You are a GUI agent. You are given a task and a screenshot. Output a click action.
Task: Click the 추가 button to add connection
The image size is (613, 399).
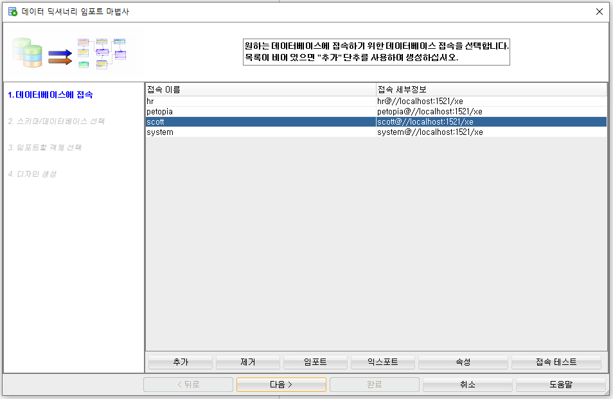pos(180,362)
